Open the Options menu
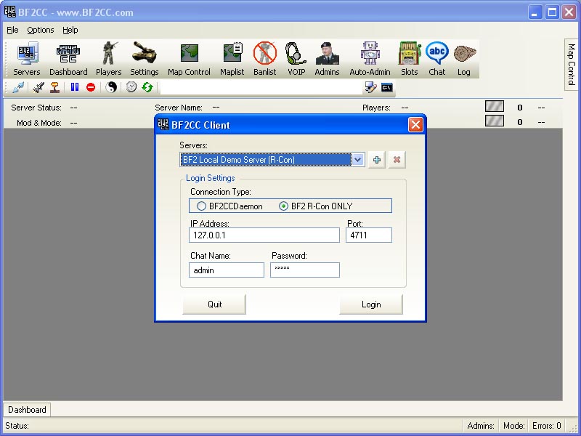The image size is (581, 436). click(41, 30)
